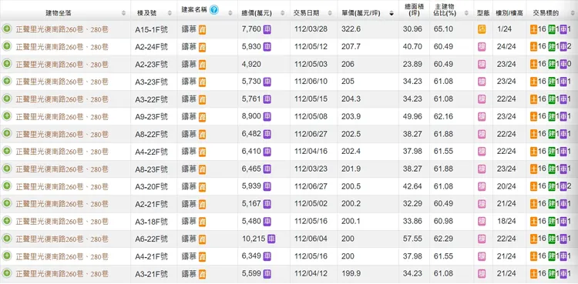Sort by 建物坐落 column arrows
578x284 pixels.
123,13
